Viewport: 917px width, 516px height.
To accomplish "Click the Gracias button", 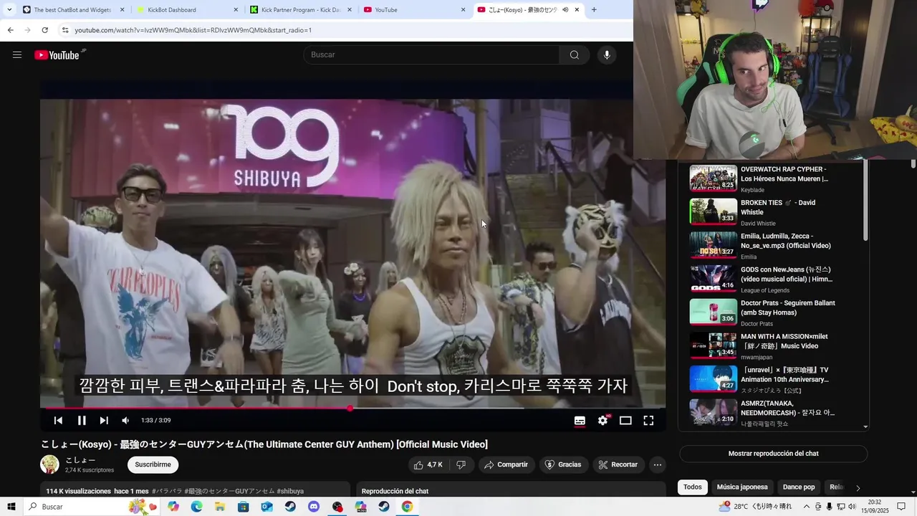I will [x=563, y=465].
